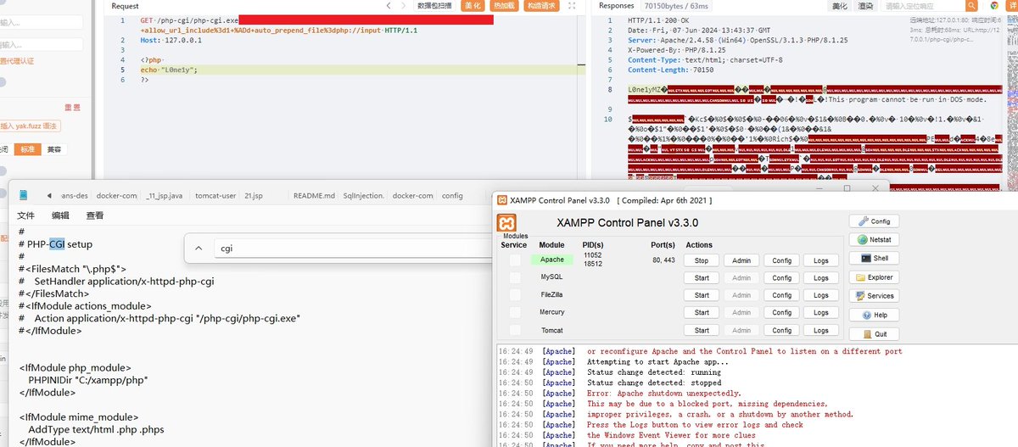The width and height of the screenshot is (1018, 447).
Task: Open Apache Config button
Action: click(x=781, y=260)
